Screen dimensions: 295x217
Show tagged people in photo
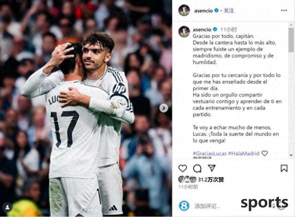click(x=7, y=207)
